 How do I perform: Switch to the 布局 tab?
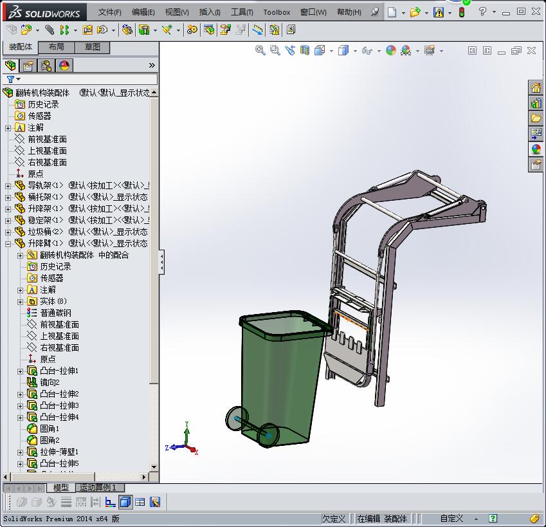click(x=57, y=47)
